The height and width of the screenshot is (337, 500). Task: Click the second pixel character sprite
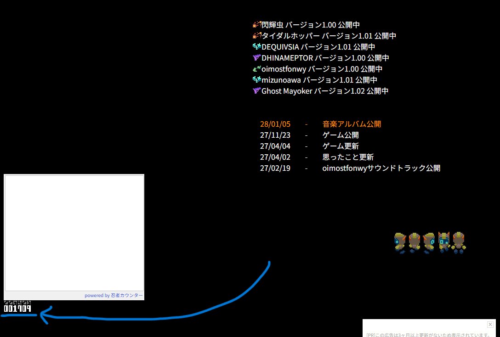tap(415, 243)
